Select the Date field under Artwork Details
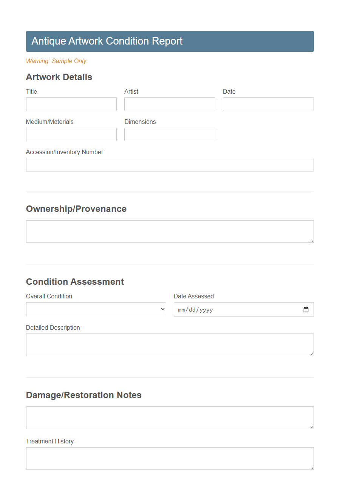 pos(268,104)
